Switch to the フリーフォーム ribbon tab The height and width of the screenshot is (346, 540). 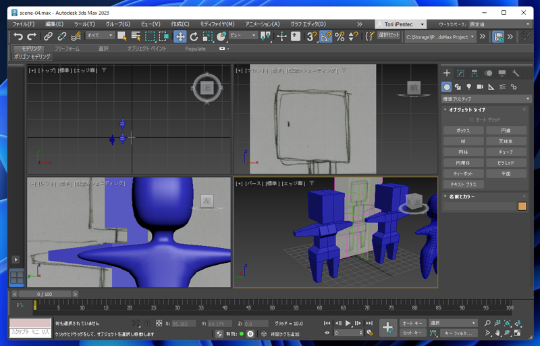[67, 49]
